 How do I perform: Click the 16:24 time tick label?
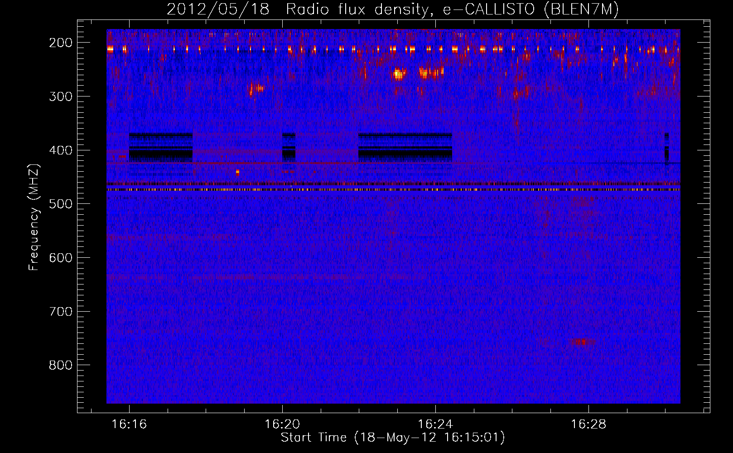pos(435,424)
